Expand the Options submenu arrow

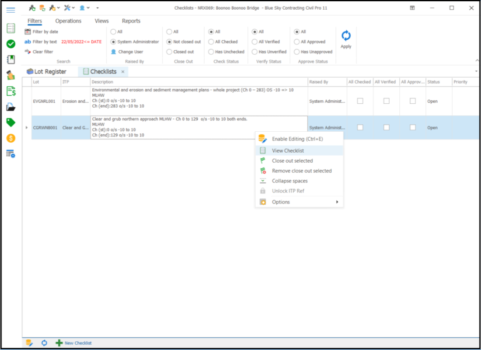tap(337, 202)
